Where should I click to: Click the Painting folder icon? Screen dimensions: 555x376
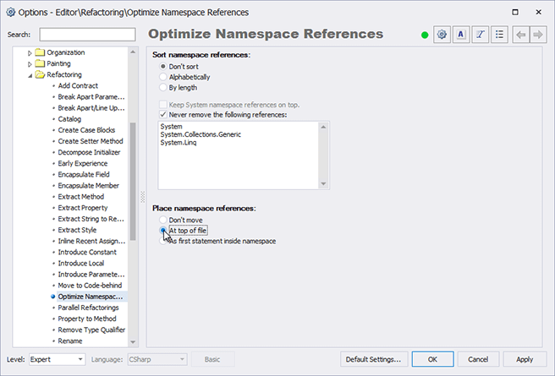pyautogui.click(x=40, y=63)
